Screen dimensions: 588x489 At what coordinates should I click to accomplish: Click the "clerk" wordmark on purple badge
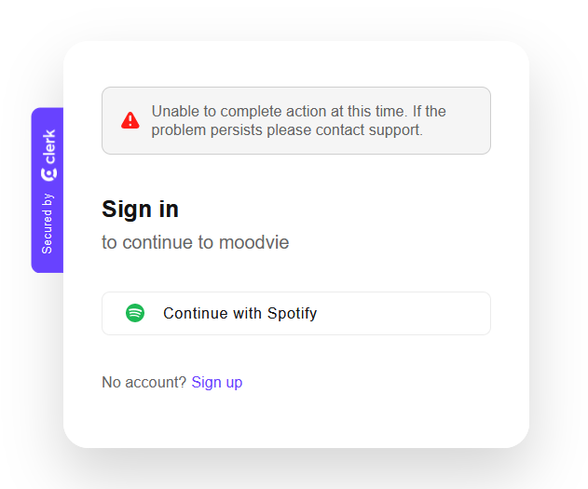point(48,146)
